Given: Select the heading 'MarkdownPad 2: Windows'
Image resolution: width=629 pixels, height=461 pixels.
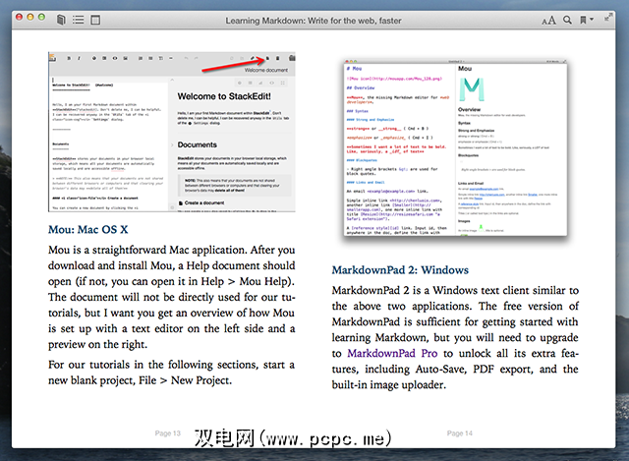Looking at the screenshot, I should [x=400, y=270].
